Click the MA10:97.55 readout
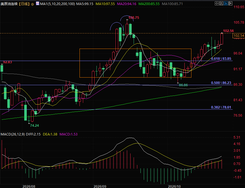Screen dimensions: 245x188 point(105,4)
